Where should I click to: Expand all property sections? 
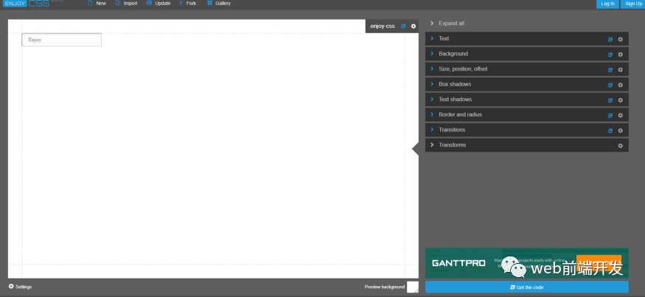[x=447, y=24]
